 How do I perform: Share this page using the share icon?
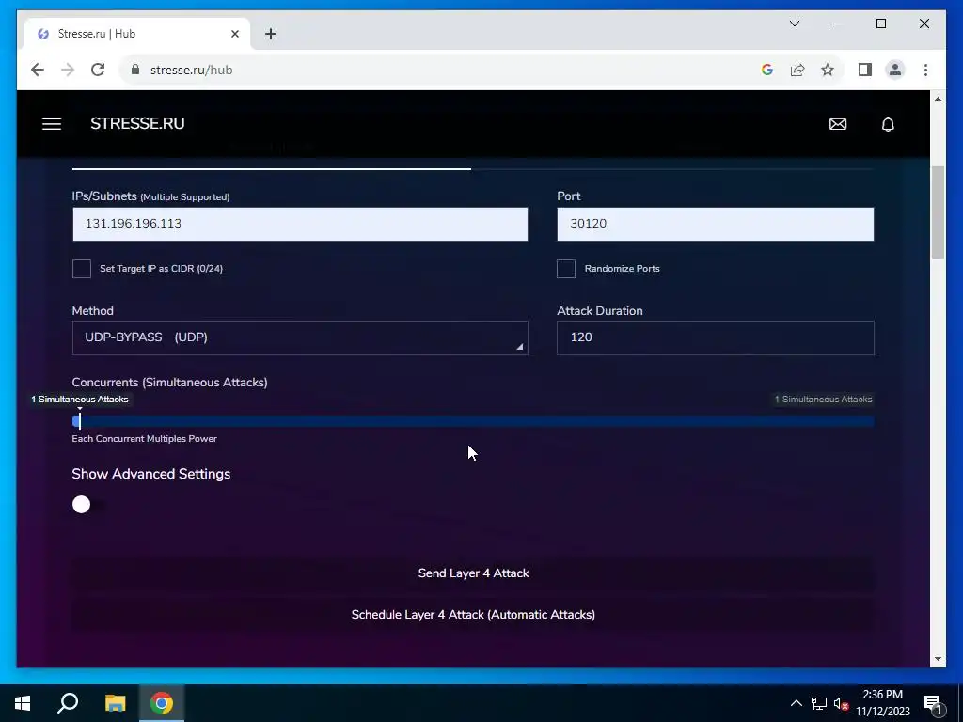coord(797,70)
